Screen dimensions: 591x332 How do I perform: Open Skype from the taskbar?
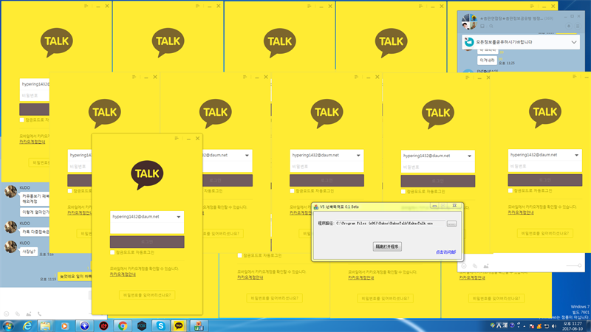160,326
